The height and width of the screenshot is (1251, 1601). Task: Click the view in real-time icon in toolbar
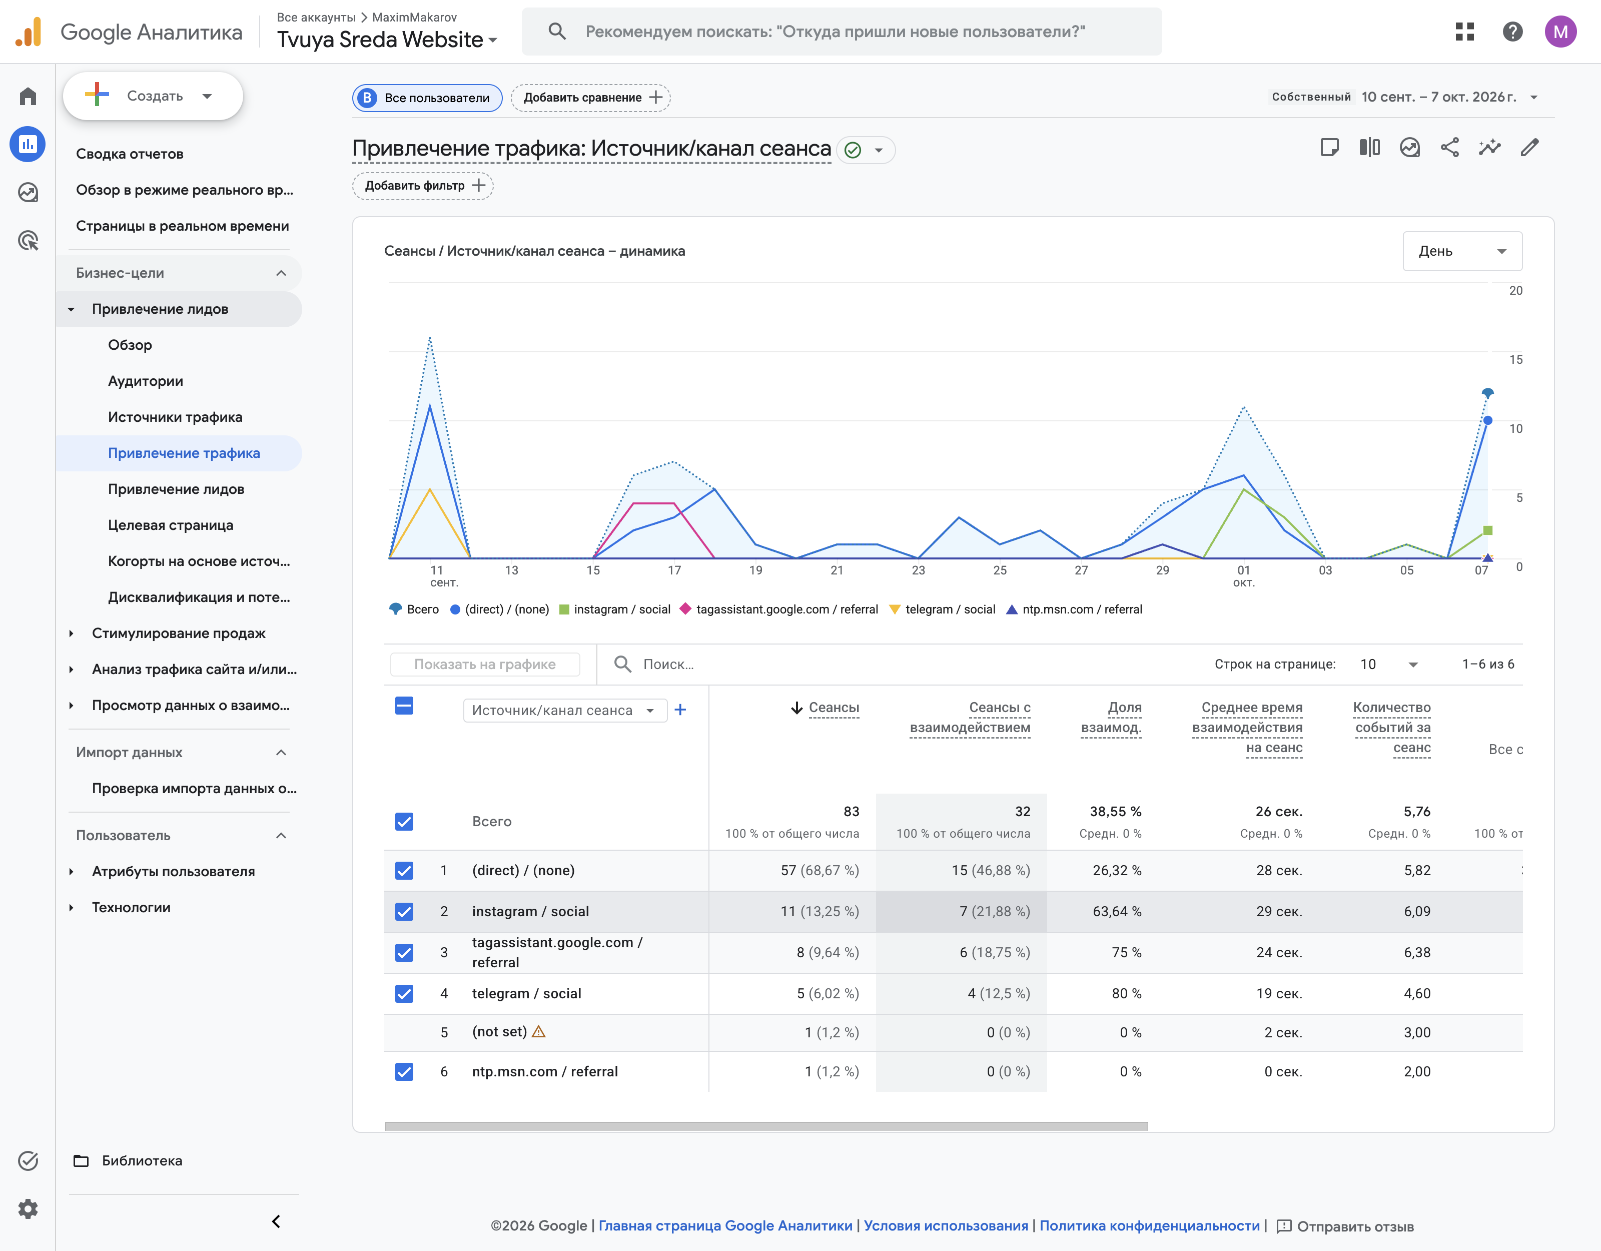1410,148
